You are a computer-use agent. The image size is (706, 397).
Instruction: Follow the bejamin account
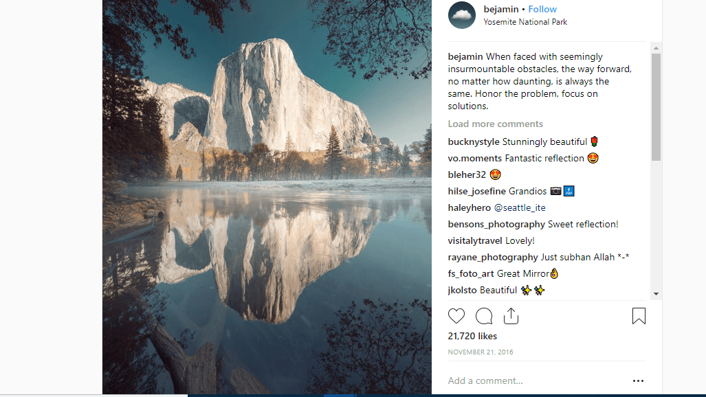[542, 9]
